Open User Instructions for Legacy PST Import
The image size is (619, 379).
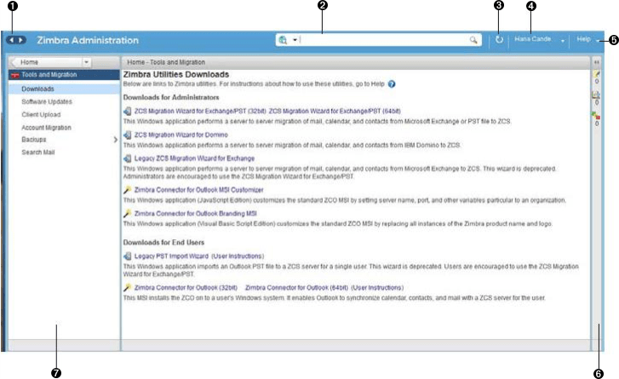coord(238,256)
